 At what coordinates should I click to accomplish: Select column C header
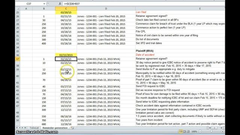point(66,9)
